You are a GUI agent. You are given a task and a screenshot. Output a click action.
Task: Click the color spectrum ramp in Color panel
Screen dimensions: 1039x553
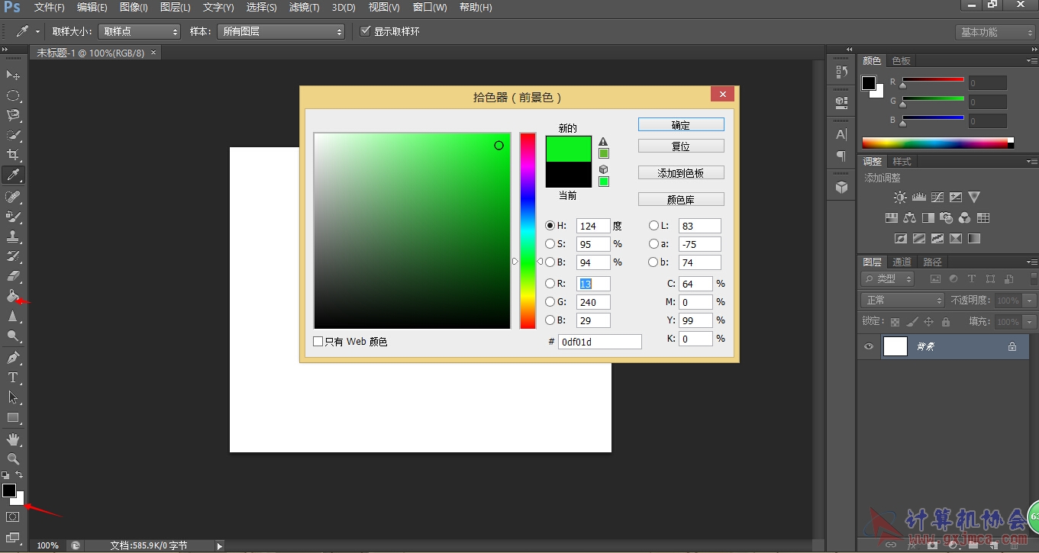pyautogui.click(x=937, y=143)
